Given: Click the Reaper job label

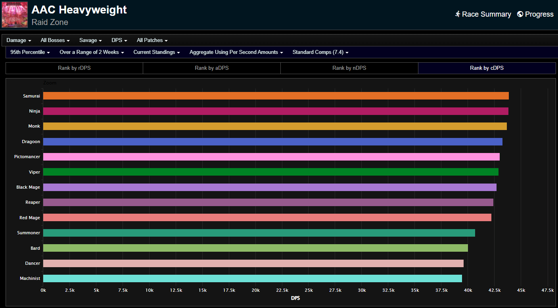Looking at the screenshot, I should tap(33, 202).
